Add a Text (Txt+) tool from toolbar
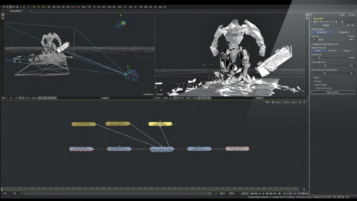This screenshot has width=357, height=201. [43, 7]
